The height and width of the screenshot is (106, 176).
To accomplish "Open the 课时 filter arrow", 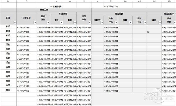I will tap(160, 23).
